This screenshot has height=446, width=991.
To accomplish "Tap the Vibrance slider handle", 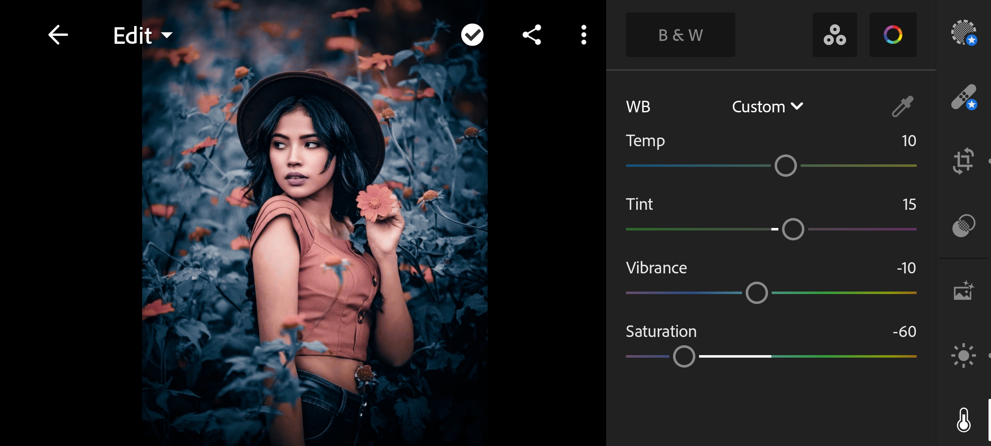I will tap(756, 292).
